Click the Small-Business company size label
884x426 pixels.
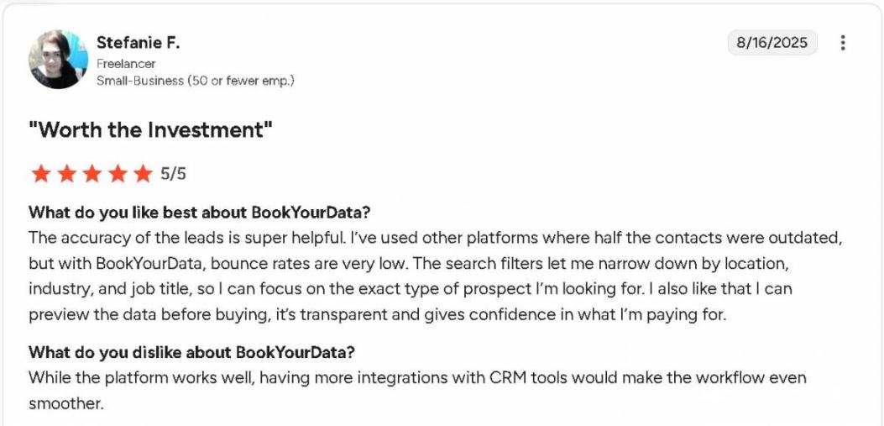[x=195, y=81]
